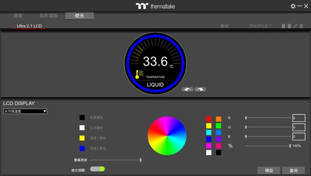Screen dimensions: 311x176
Task: Click the 螢幕亮度 brightness slider
Action: tap(116, 160)
